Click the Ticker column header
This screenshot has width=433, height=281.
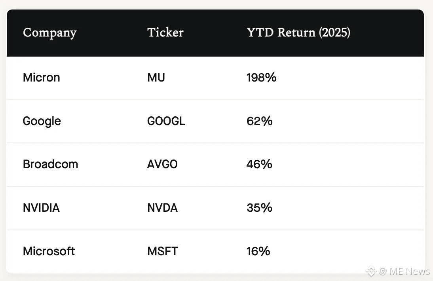165,32
